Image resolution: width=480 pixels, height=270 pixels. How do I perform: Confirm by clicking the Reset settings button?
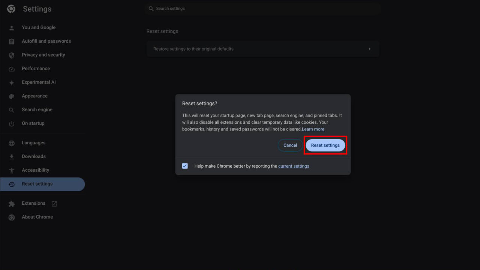click(x=325, y=145)
